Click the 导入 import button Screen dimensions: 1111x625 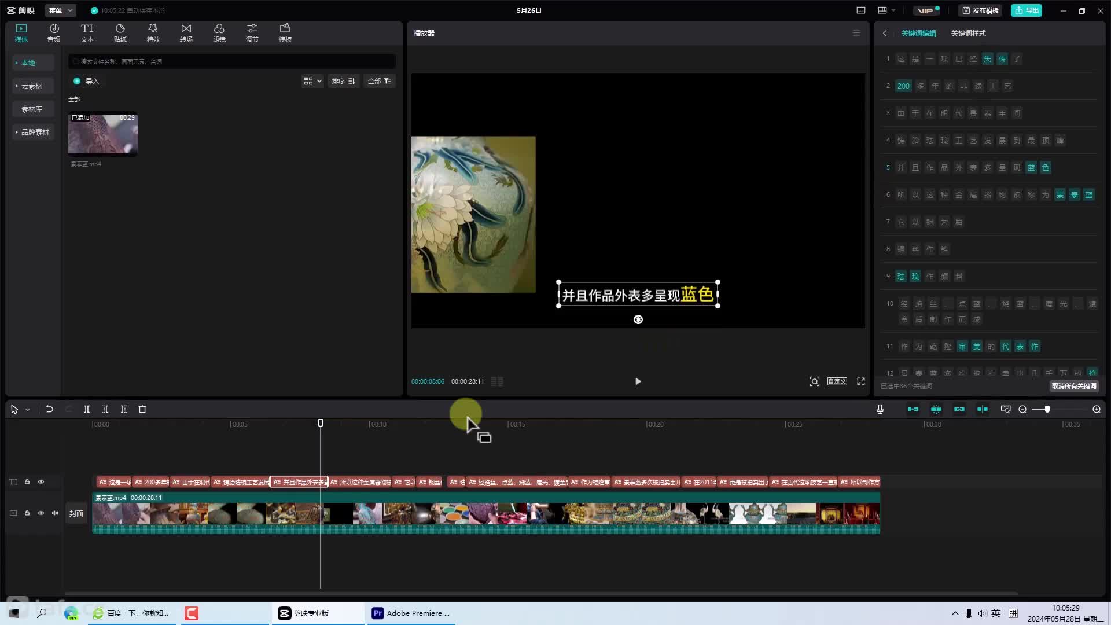tap(87, 81)
